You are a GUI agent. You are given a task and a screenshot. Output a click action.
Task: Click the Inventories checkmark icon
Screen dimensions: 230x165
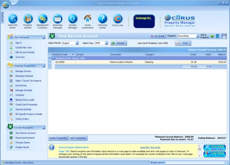11,85
